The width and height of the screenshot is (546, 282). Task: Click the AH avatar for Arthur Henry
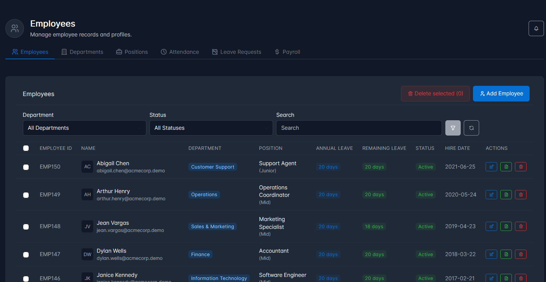[x=87, y=195]
